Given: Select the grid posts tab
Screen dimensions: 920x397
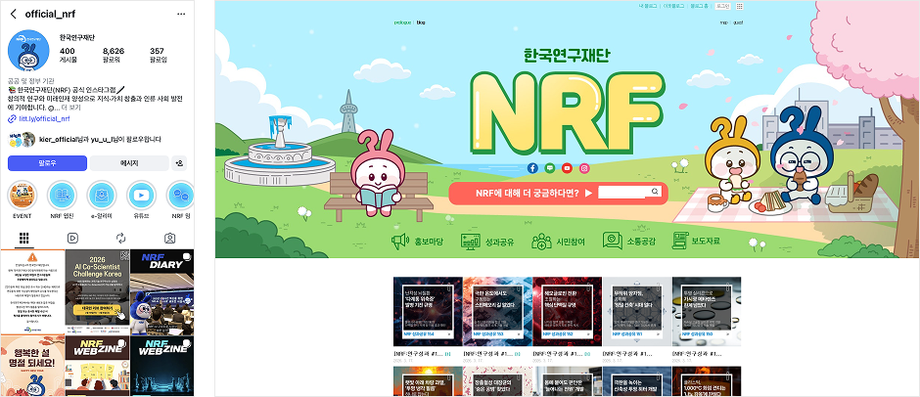Looking at the screenshot, I should pos(23,238).
